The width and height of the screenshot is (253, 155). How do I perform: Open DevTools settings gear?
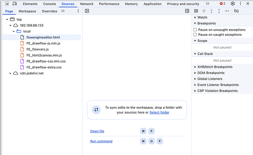point(233,4)
